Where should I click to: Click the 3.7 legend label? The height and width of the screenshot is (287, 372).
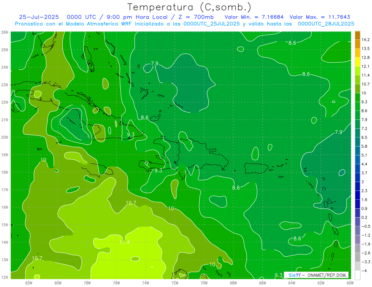[x=364, y=173]
